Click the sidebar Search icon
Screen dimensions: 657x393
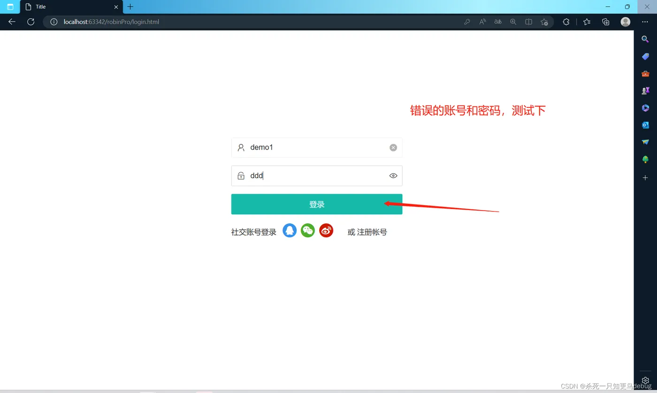click(645, 39)
